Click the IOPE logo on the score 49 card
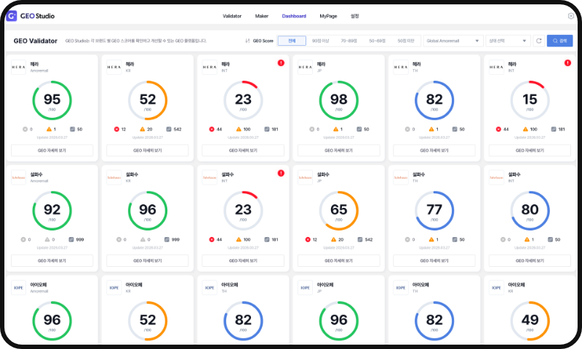The image size is (582, 349). (496, 288)
